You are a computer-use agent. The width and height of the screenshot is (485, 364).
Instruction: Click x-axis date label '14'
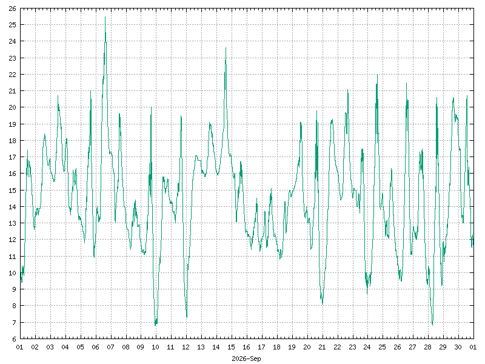tap(216, 347)
